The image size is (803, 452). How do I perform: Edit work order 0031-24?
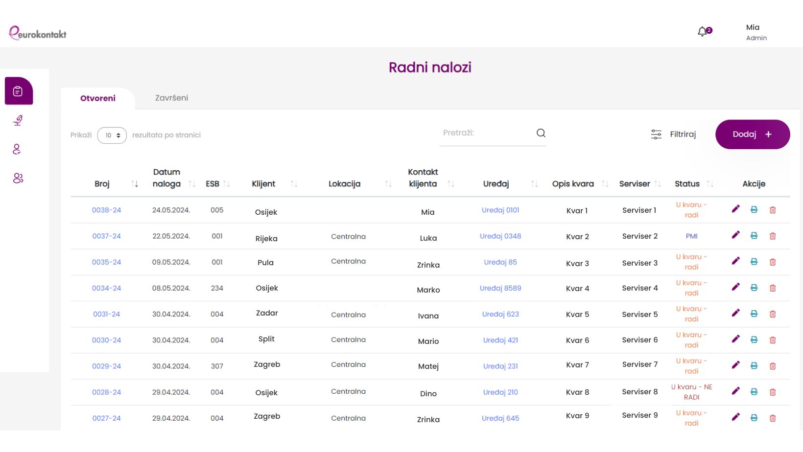point(735,313)
